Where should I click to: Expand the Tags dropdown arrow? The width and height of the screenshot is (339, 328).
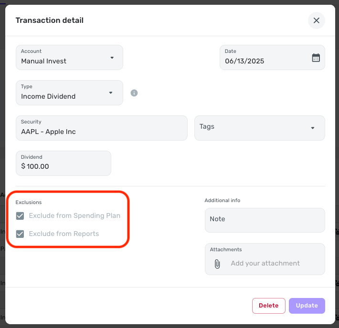pos(312,128)
